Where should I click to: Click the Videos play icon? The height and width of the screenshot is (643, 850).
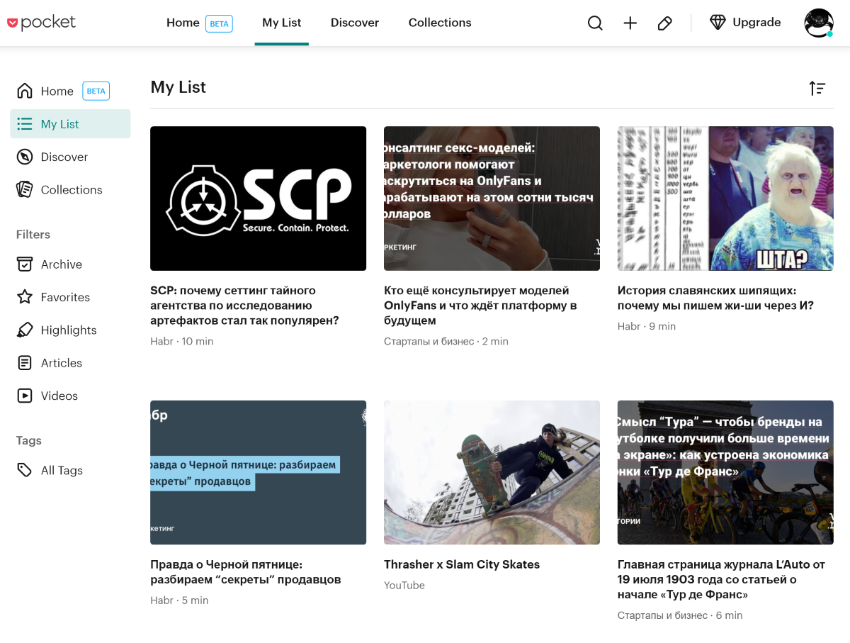(25, 396)
